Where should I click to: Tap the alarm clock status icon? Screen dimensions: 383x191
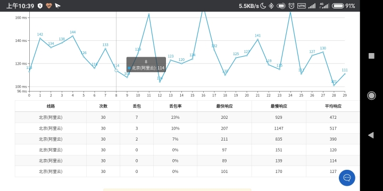pos(291,6)
